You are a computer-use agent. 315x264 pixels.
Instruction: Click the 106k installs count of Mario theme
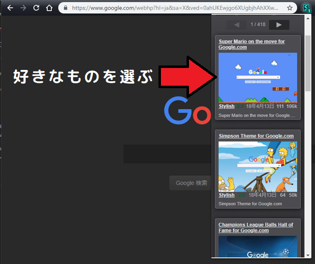click(291, 106)
